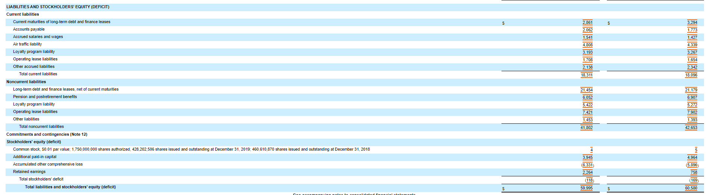
Task: Select the 'Accounts payable' row label
Action: click(29, 29)
